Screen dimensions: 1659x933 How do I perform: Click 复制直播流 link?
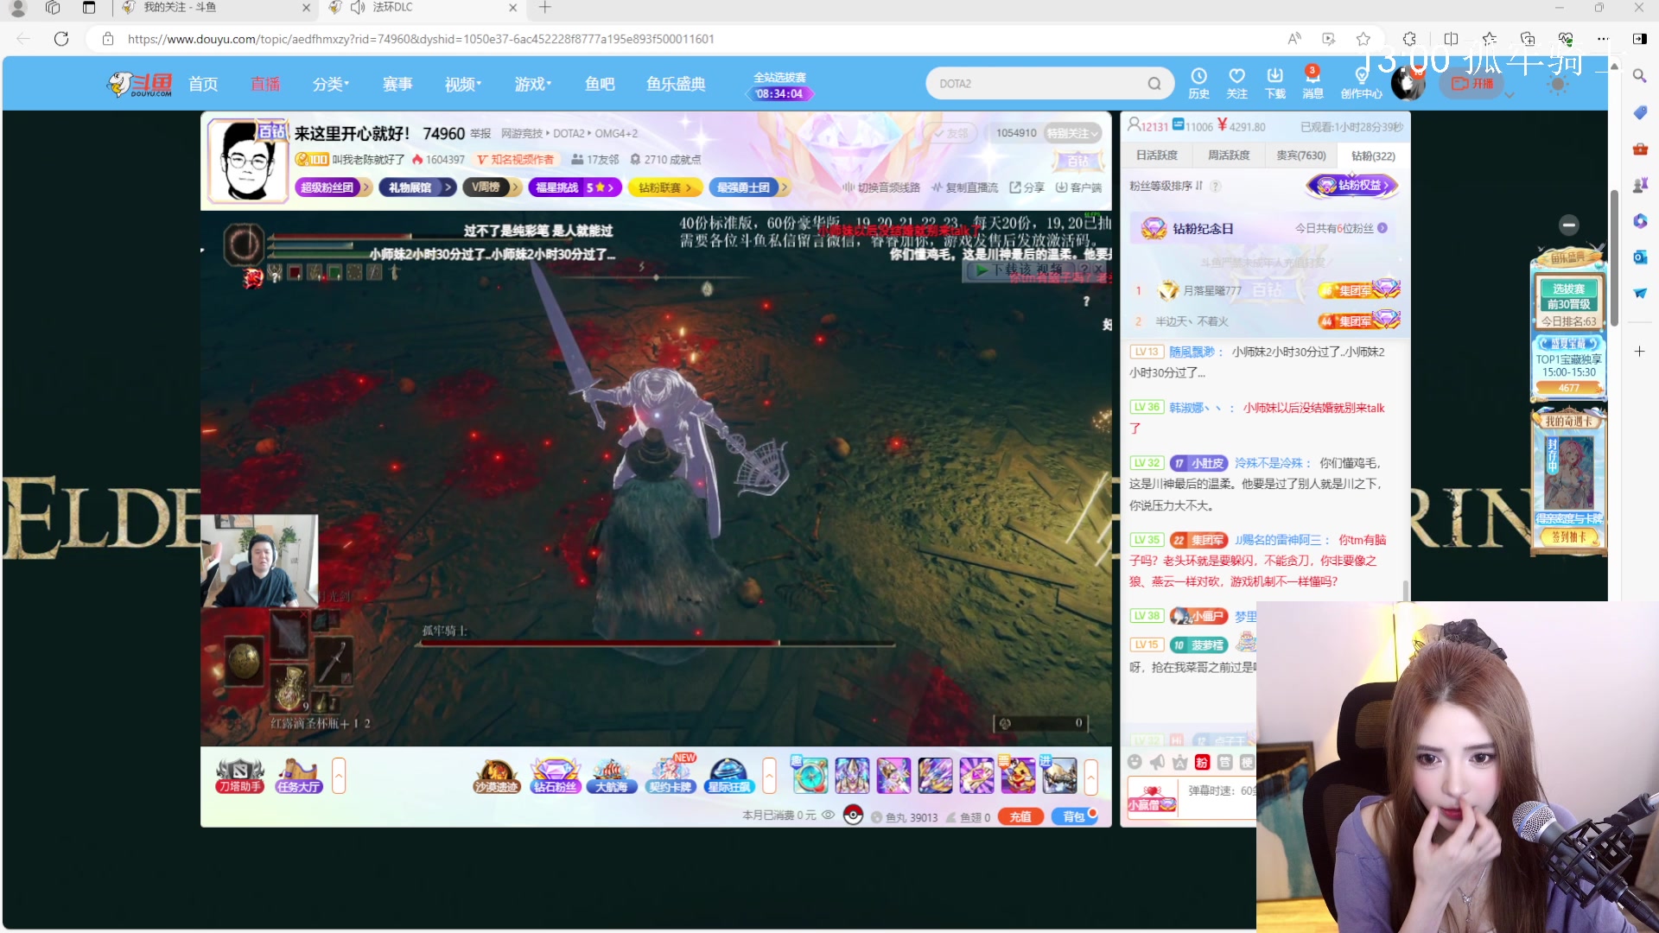click(x=965, y=187)
